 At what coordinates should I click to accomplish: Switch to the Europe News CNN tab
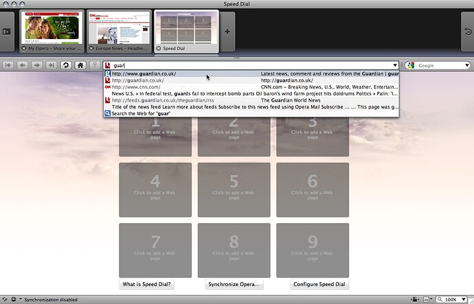[120, 32]
